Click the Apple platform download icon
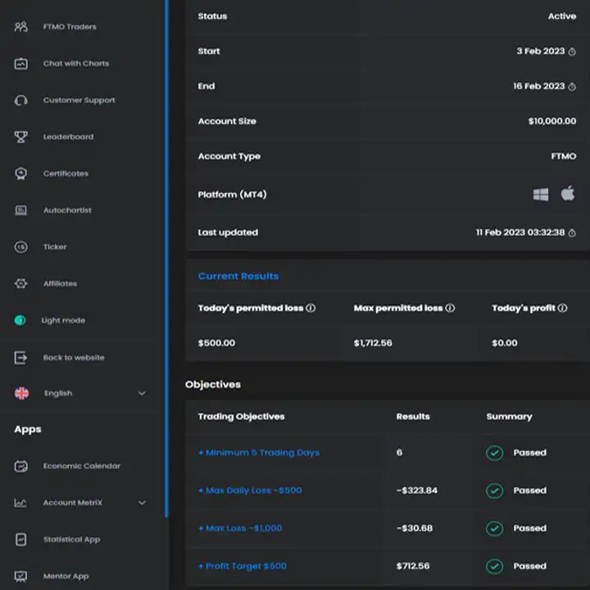590x590 pixels. 567,194
